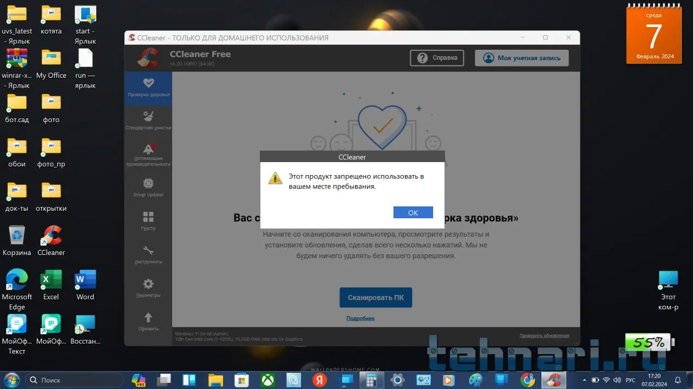693x389 pixels.
Task: Select the фото_пр folder on the desktop
Action: [x=51, y=153]
